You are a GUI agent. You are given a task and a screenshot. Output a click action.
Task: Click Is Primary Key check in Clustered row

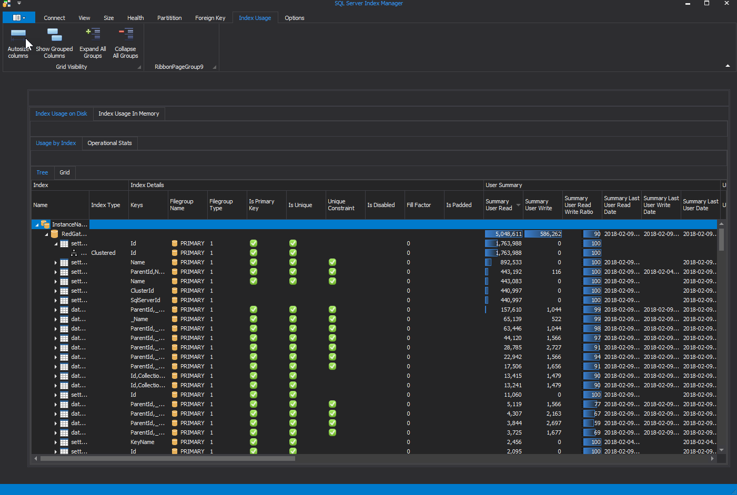point(254,253)
